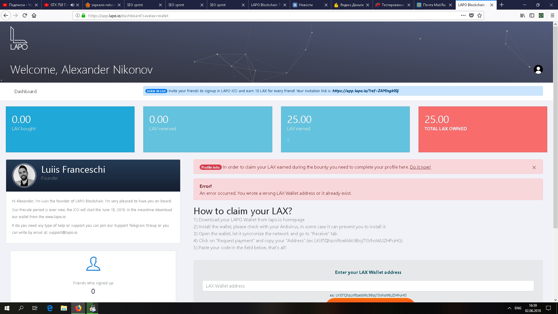Click the secure padlock icon in the address bar

tap(83, 16)
